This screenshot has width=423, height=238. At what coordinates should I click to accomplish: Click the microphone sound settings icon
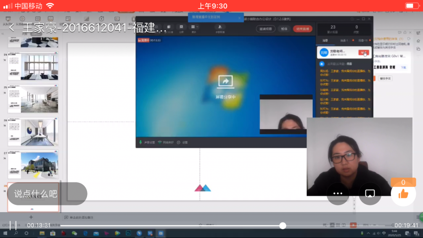click(x=141, y=142)
